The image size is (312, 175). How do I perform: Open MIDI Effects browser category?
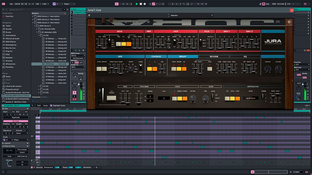tap(10, 42)
